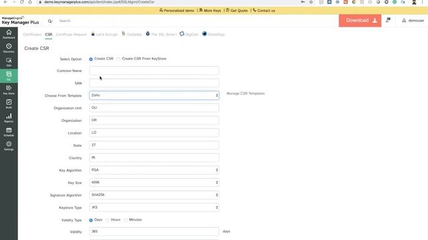The image size is (428, 240).
Task: Open the Keystore Type dropdown
Action: pos(154,207)
